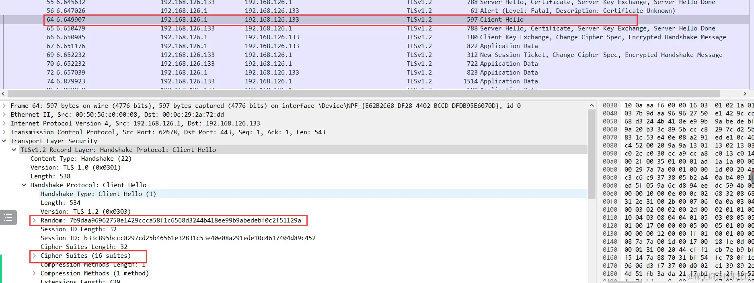754x283 pixels.
Task: Click the packet details scroll-up arrow
Action: [592, 105]
